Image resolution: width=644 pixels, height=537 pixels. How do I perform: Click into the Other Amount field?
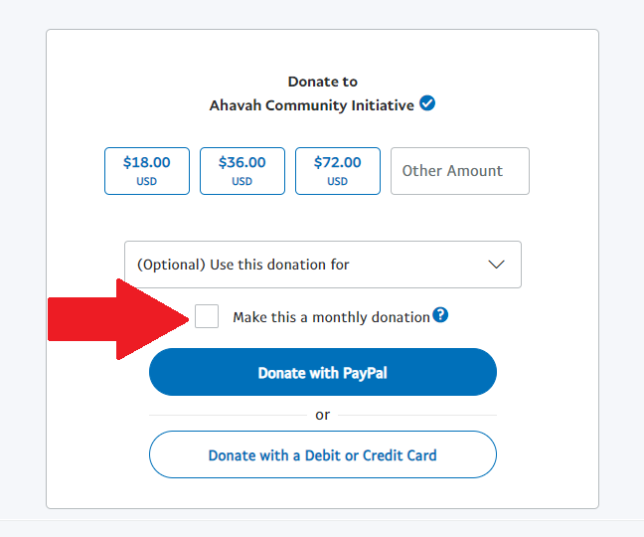(460, 171)
